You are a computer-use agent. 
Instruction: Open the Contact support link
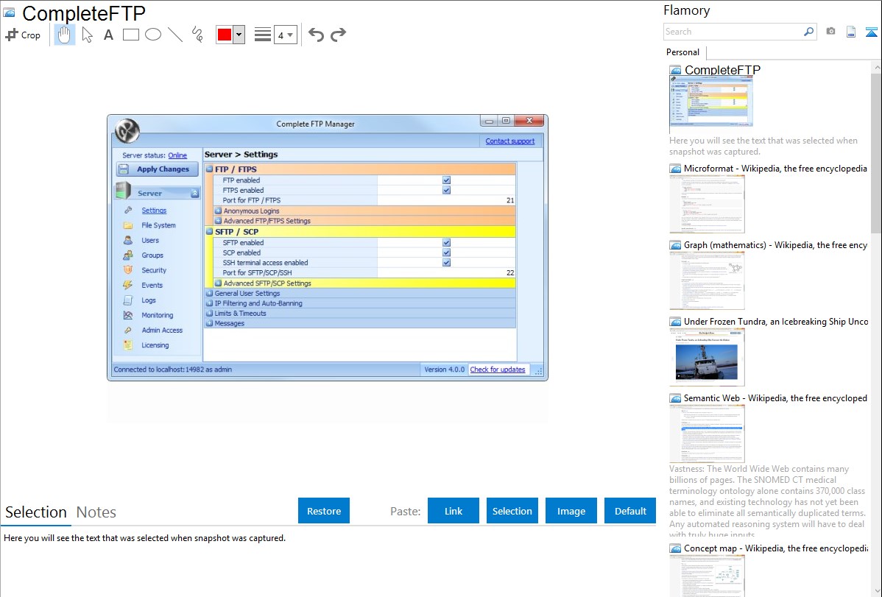(510, 141)
